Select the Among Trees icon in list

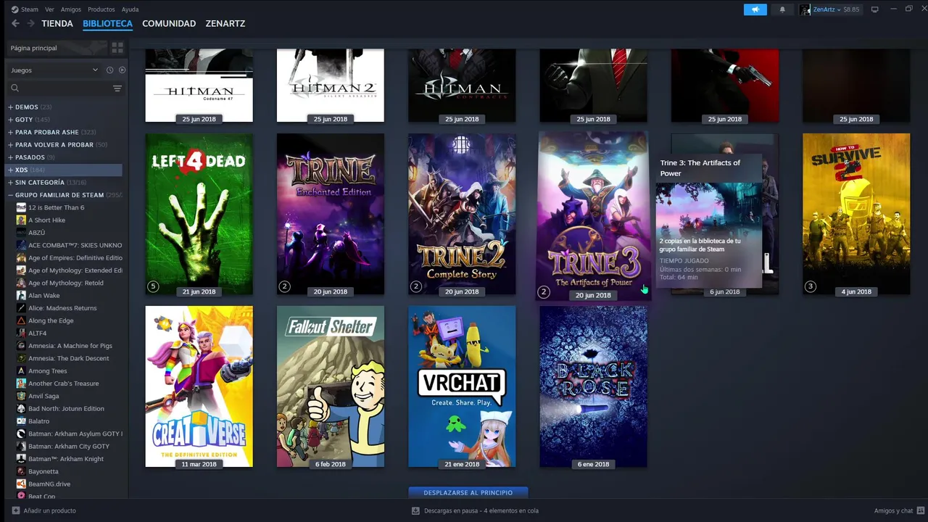click(x=21, y=371)
